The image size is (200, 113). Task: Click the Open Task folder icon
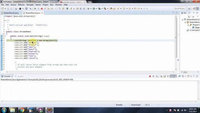click(x=114, y=8)
